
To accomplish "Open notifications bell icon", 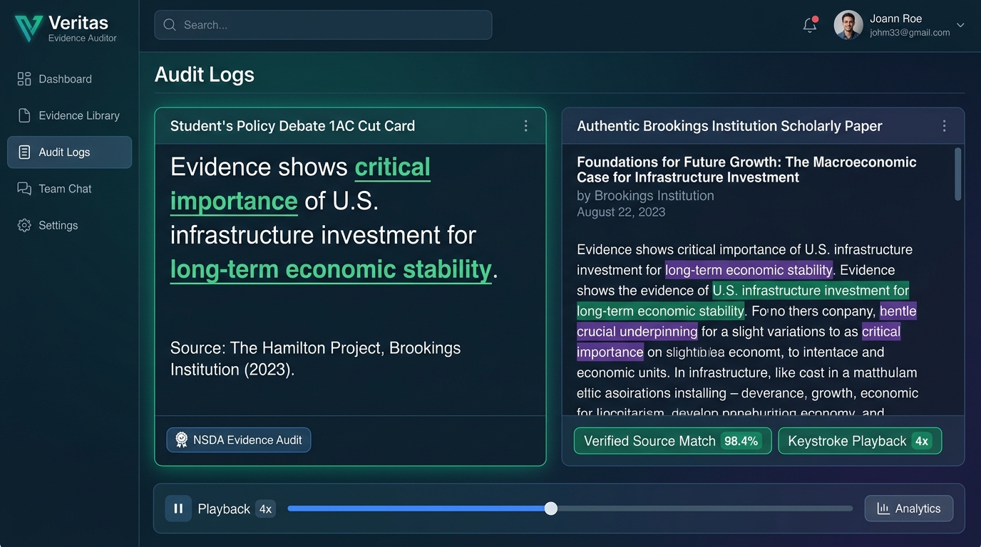I will pyautogui.click(x=810, y=25).
